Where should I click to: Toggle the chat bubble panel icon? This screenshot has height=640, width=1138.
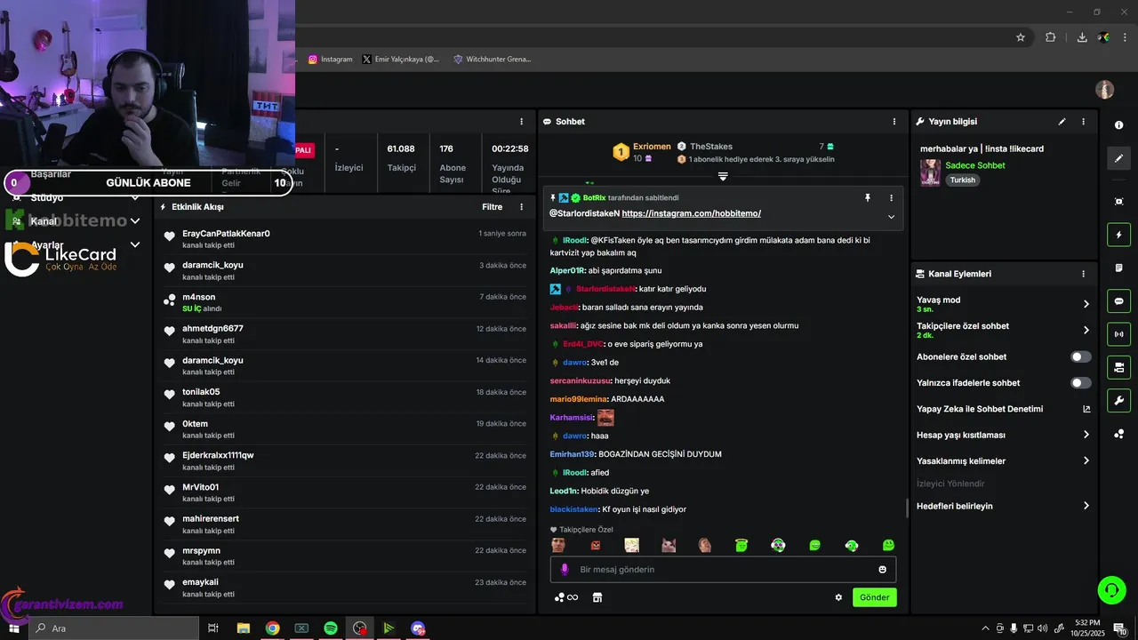tap(1118, 300)
